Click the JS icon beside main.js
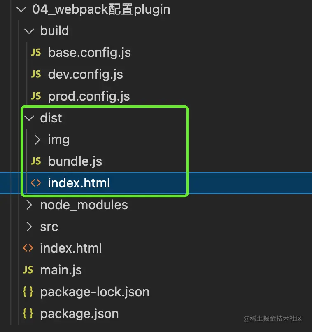The image size is (312, 332). coord(28,270)
